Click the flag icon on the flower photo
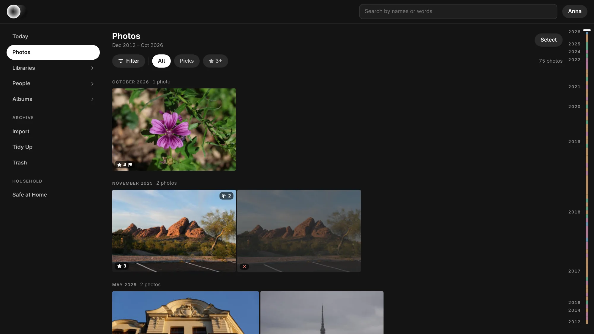The height and width of the screenshot is (334, 594). (x=130, y=164)
